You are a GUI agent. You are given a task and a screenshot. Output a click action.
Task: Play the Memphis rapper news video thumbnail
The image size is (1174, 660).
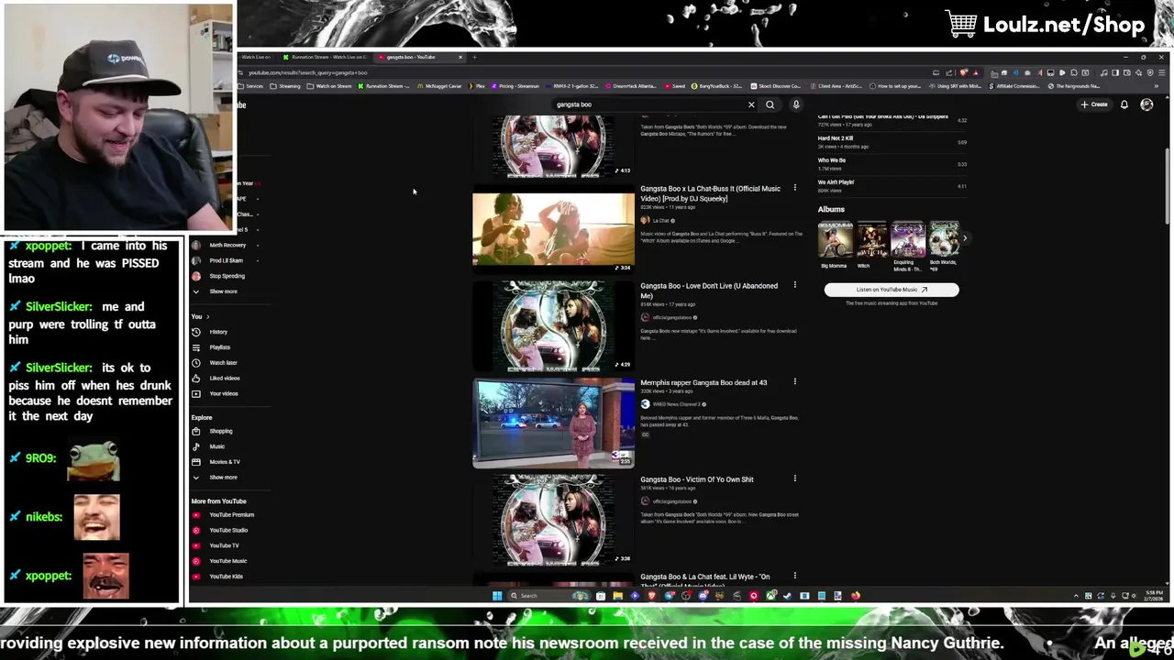(553, 423)
